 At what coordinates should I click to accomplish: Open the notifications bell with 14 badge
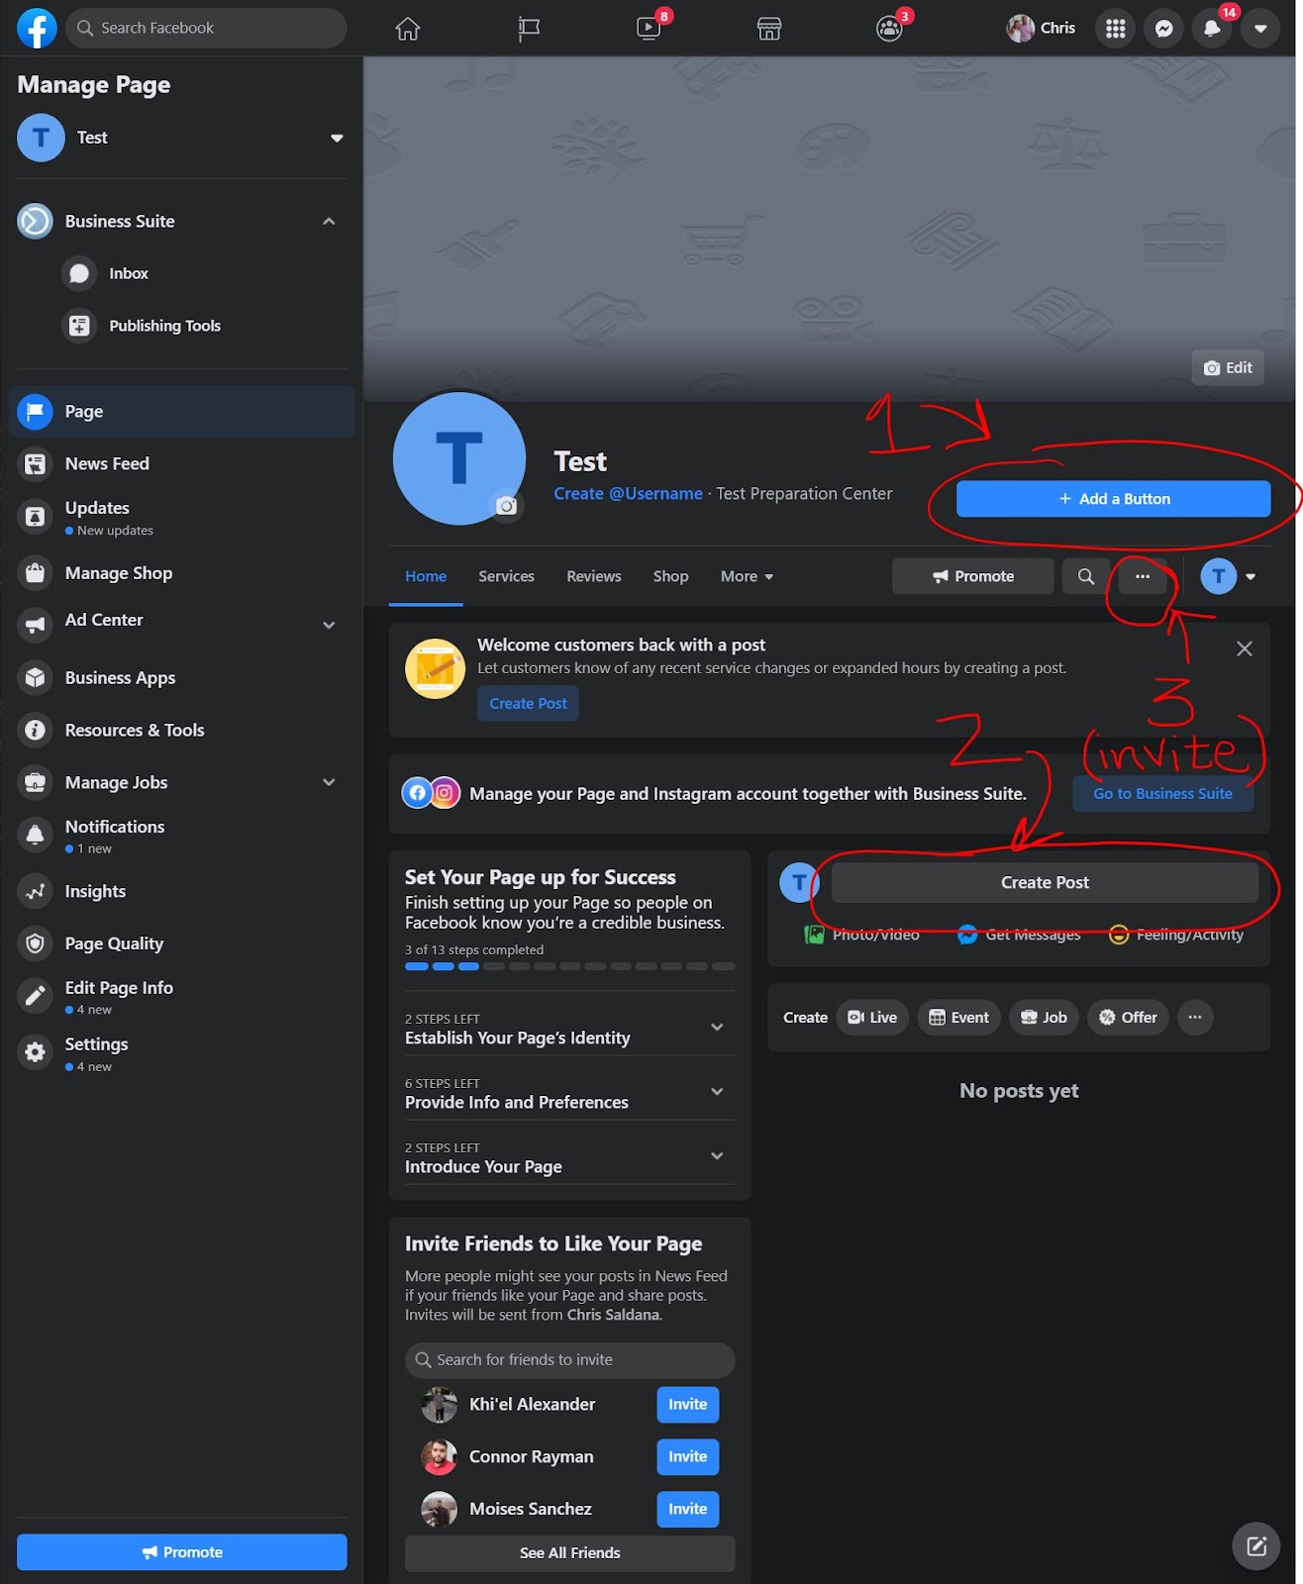tap(1212, 29)
